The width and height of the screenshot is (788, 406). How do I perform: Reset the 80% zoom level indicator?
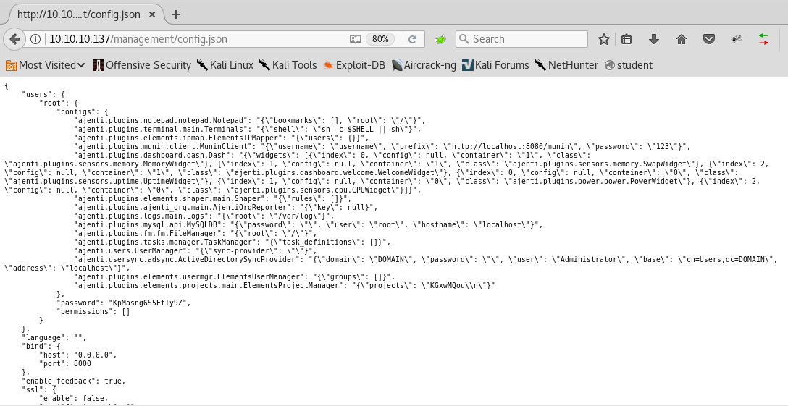tap(380, 39)
